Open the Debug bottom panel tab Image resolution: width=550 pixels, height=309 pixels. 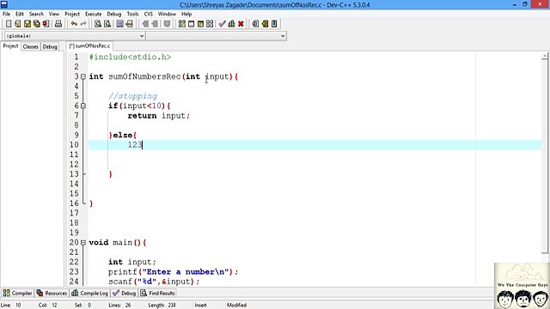[124, 293]
